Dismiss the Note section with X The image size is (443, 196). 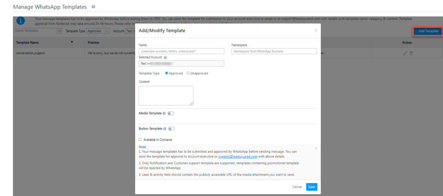click(x=316, y=148)
